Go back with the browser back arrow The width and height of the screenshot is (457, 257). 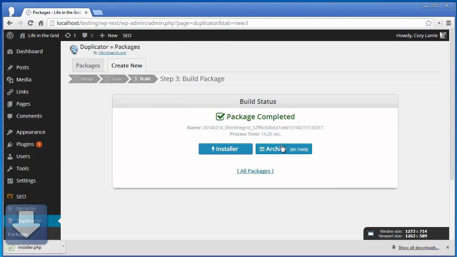click(x=10, y=23)
